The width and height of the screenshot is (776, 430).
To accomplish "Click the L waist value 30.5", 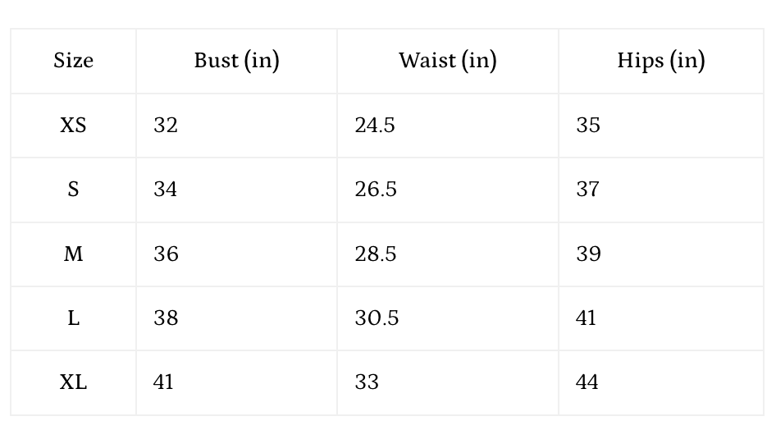I will coord(377,318).
